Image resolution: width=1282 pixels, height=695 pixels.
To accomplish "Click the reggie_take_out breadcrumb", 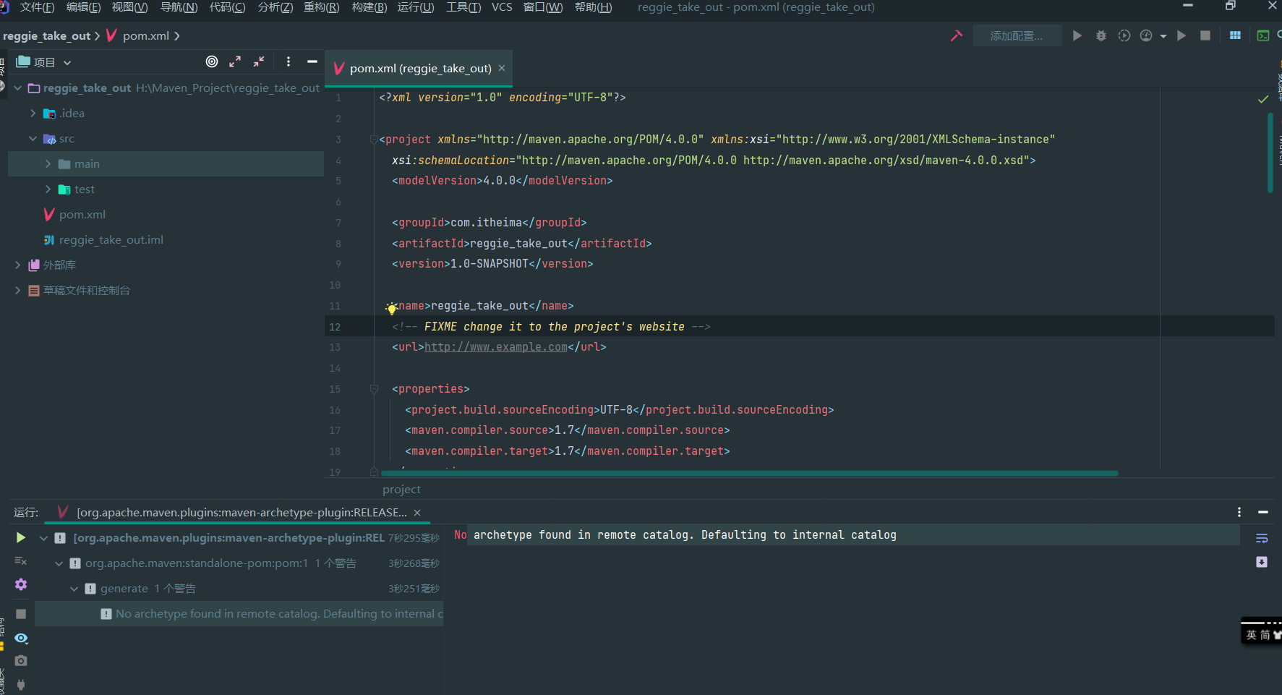I will tap(47, 35).
